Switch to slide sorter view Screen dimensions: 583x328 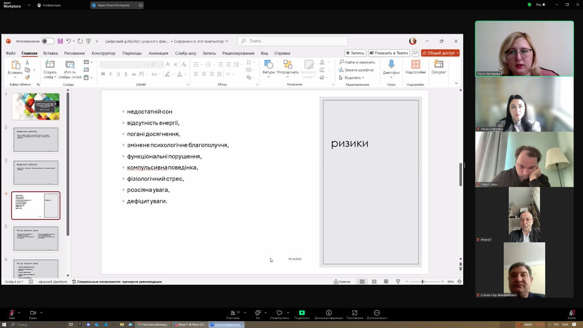tap(374, 282)
